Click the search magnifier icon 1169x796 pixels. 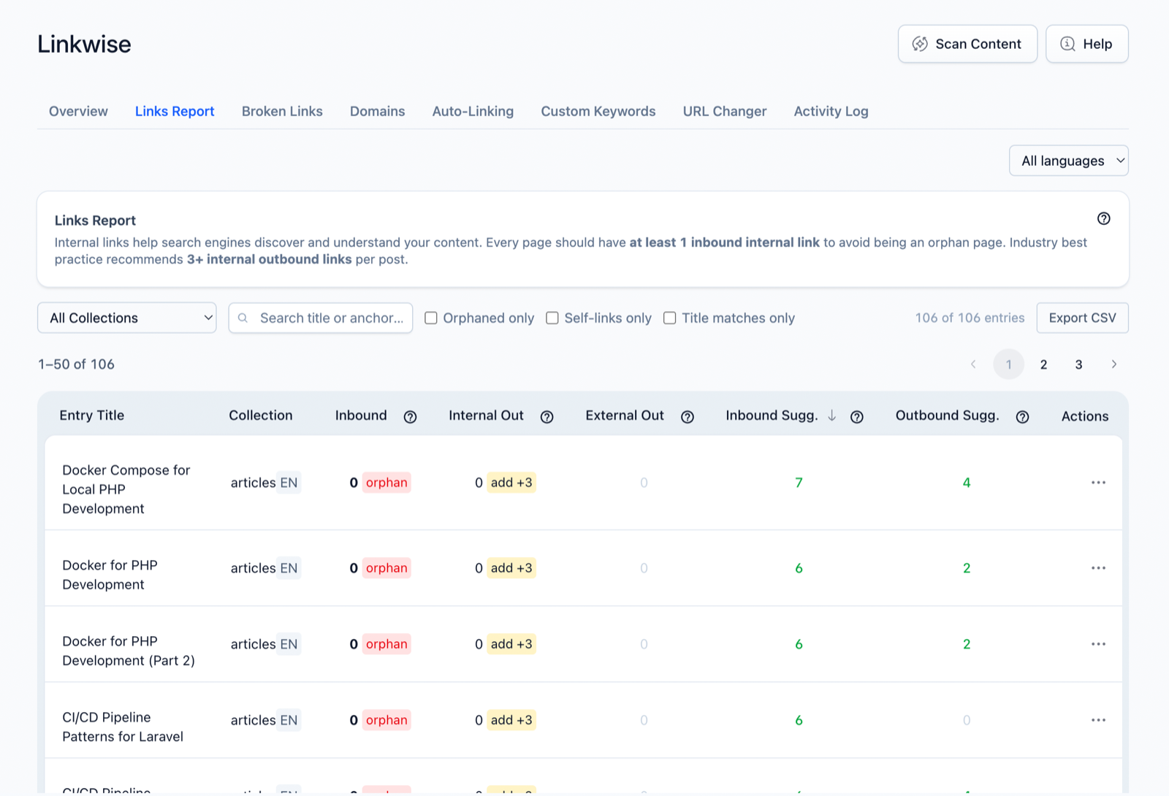243,318
